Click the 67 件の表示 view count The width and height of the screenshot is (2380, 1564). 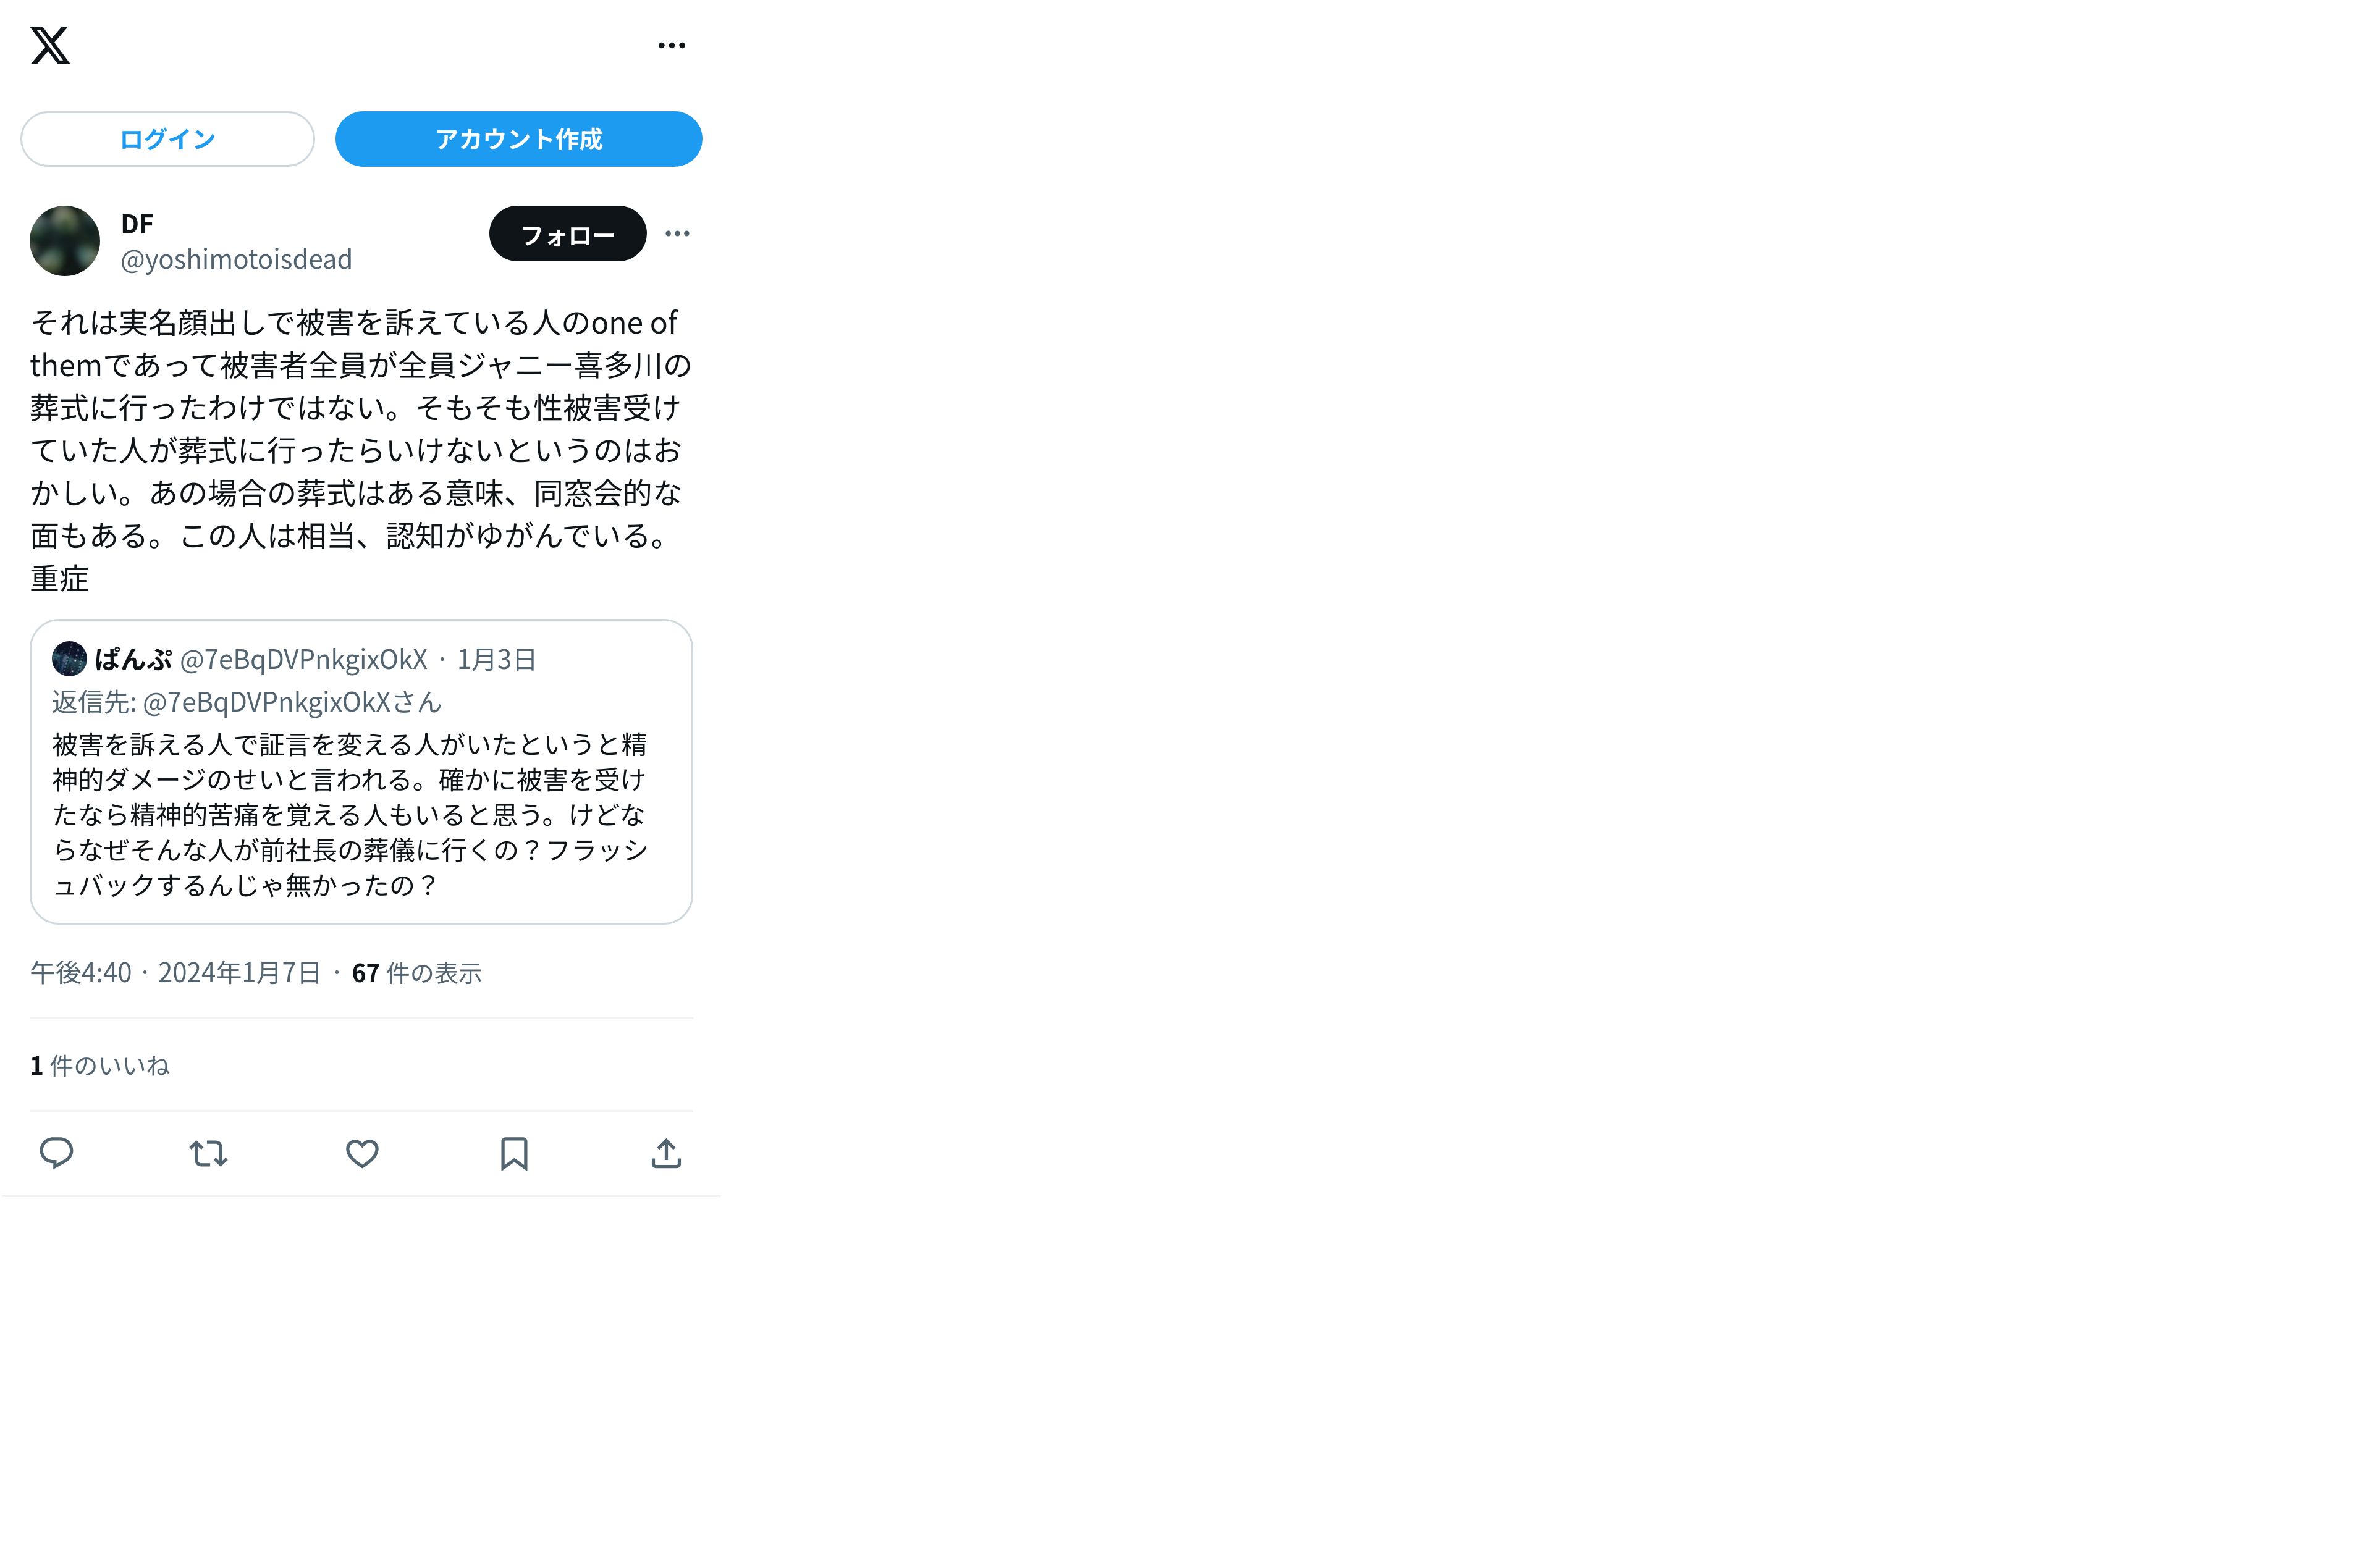pyautogui.click(x=417, y=973)
